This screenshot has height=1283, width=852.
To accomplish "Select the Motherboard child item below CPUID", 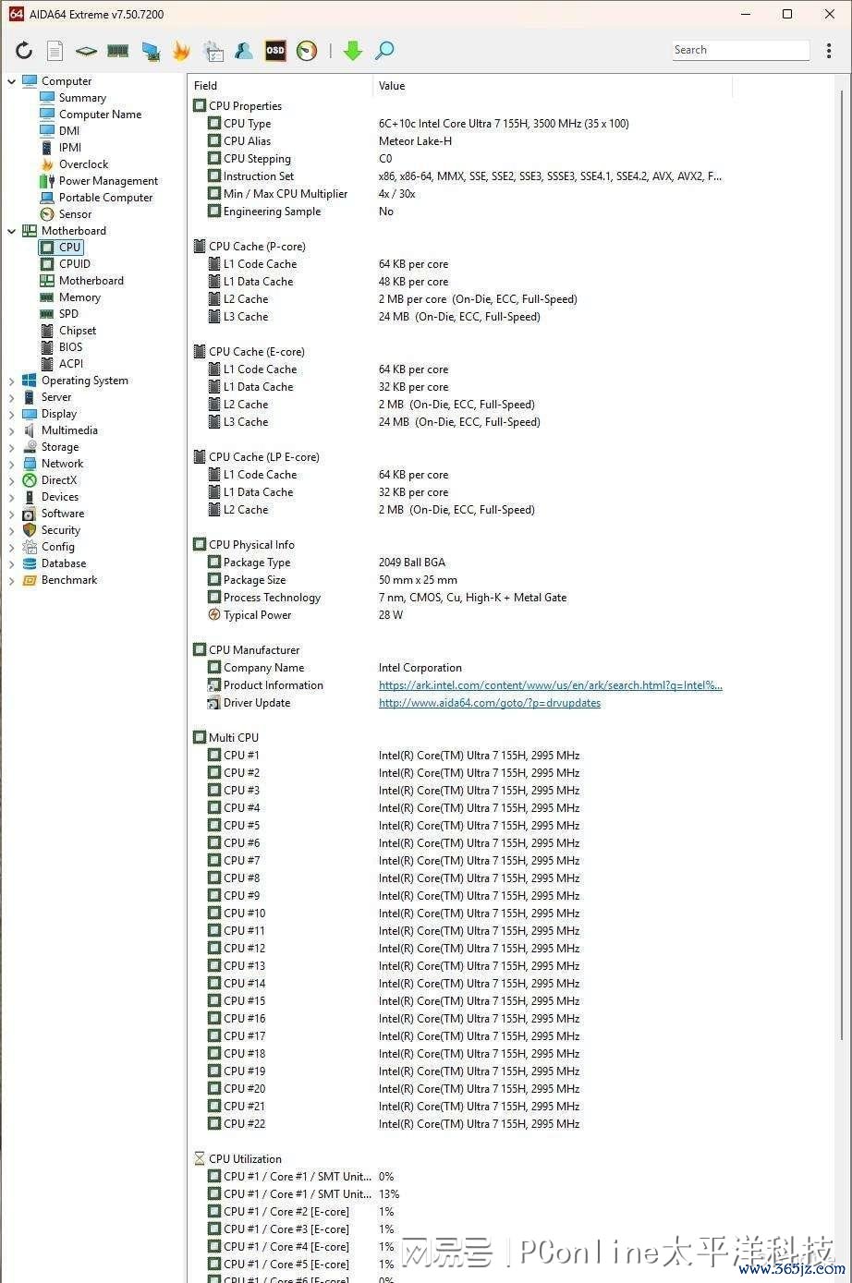I will tap(91, 281).
